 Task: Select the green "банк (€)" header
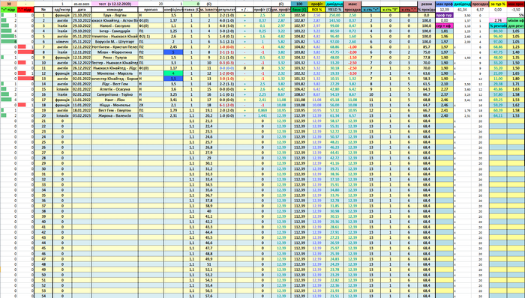pos(299,10)
